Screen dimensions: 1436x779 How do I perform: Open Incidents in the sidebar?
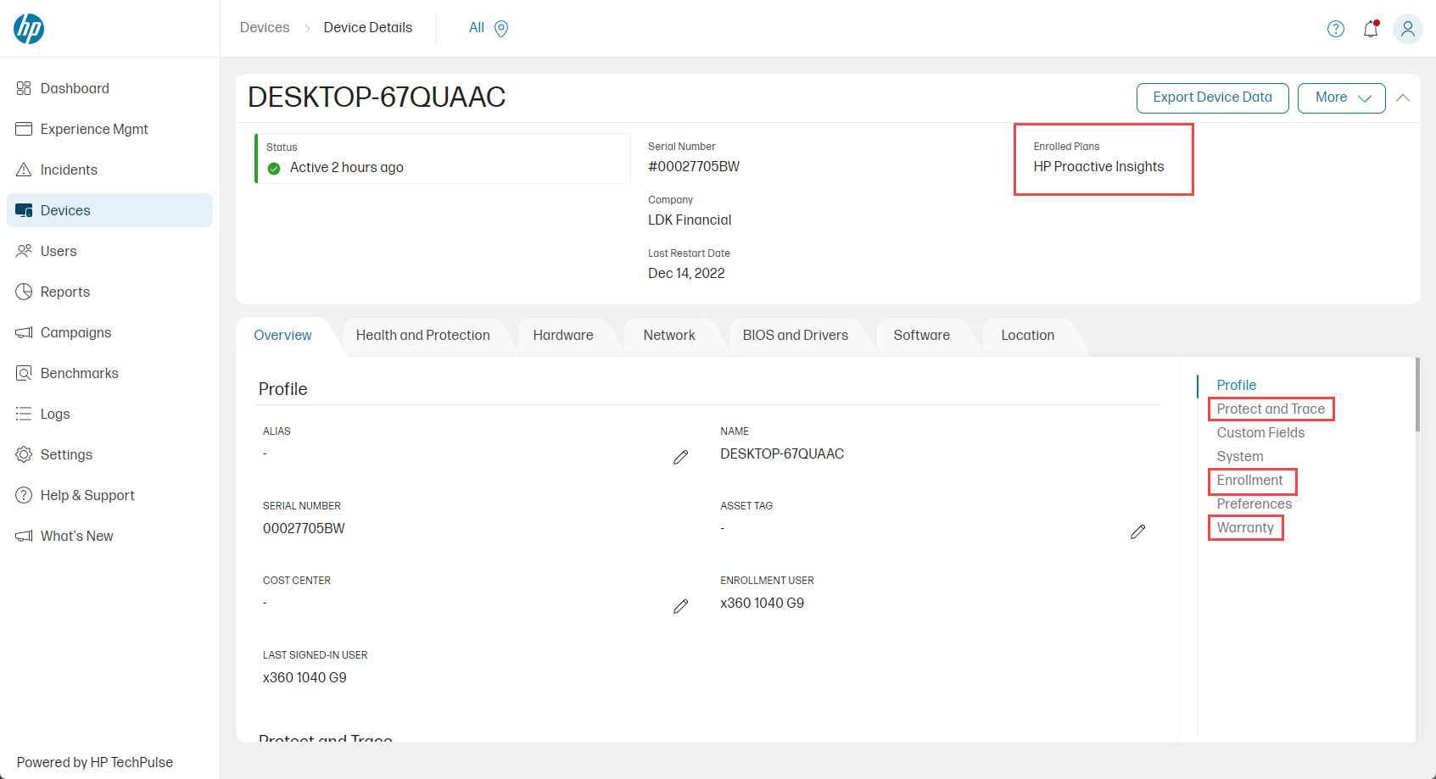[x=69, y=170]
